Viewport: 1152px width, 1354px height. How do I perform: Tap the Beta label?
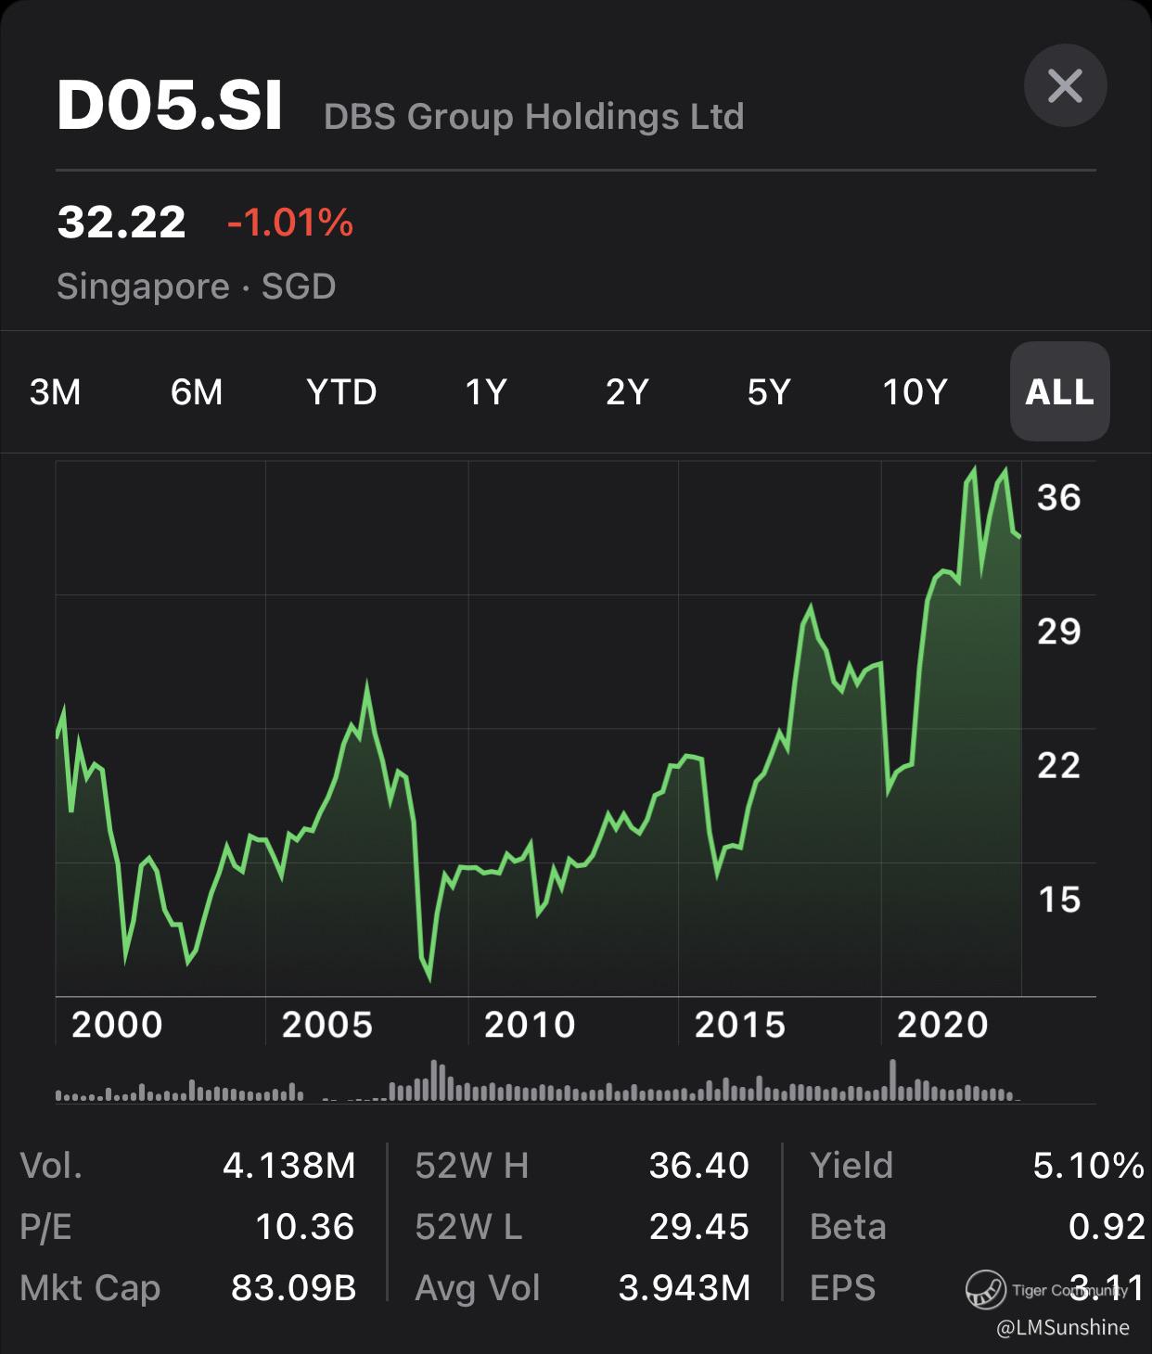(x=848, y=1227)
